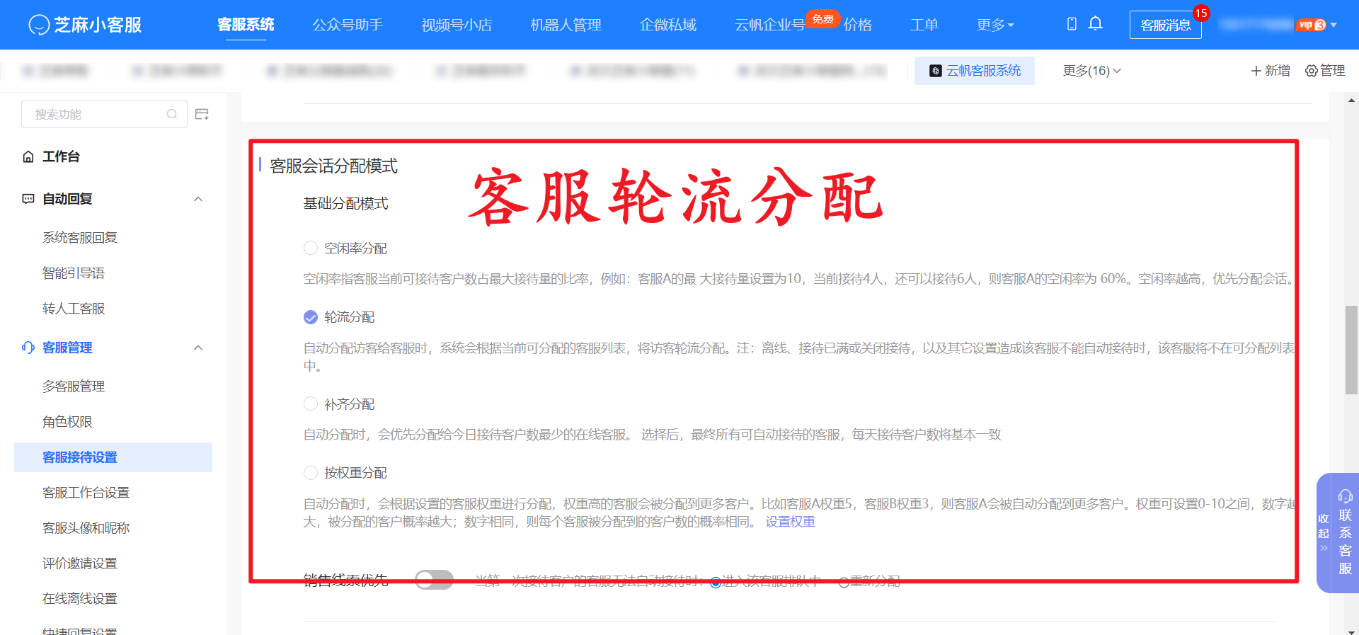This screenshot has height=635, width=1359.
Task: Click the search magnifier icon in sidebar
Action: (x=172, y=114)
